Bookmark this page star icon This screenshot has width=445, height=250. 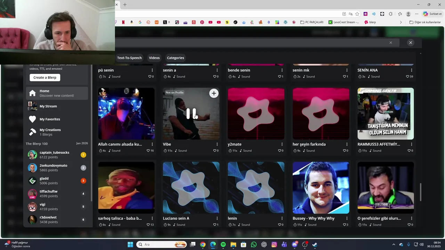pos(357,14)
